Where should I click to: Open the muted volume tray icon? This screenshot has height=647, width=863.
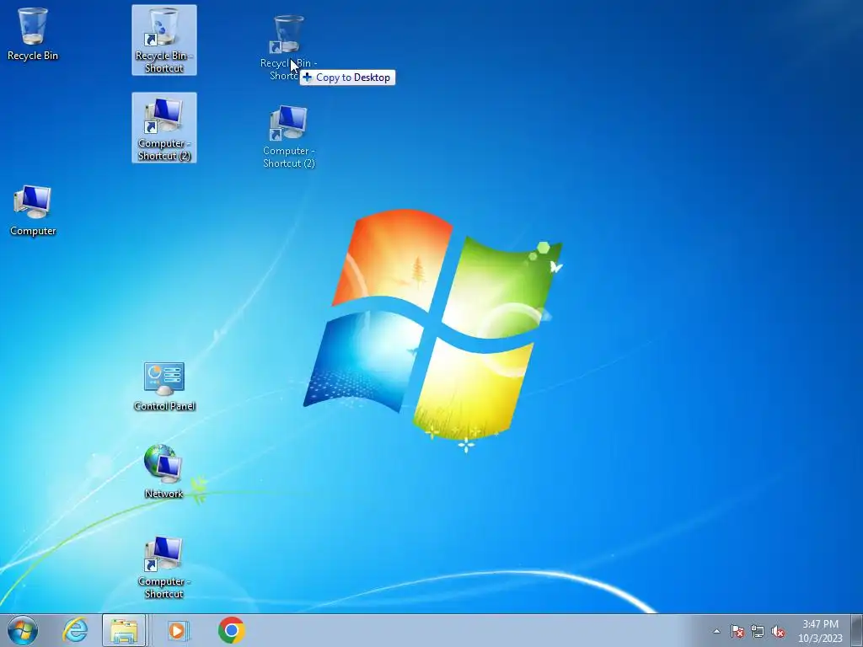(778, 631)
